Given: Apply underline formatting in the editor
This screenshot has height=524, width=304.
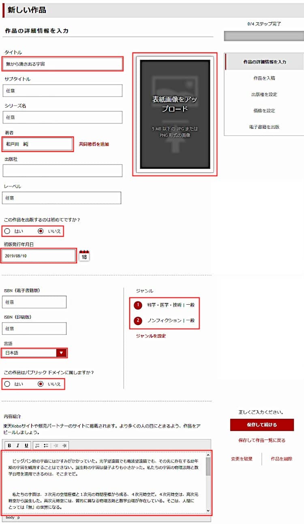Looking at the screenshot, I should pos(26,445).
